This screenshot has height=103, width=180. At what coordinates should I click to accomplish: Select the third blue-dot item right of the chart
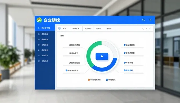(x=128, y=63)
